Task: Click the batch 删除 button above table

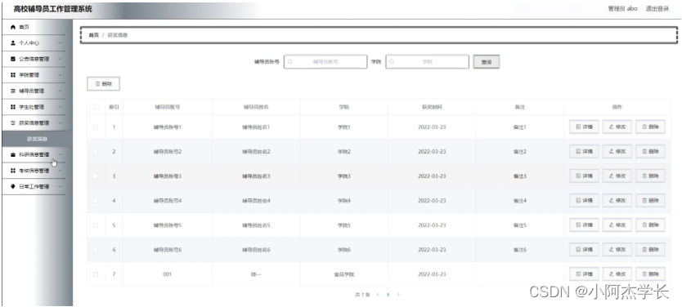Action: (104, 84)
